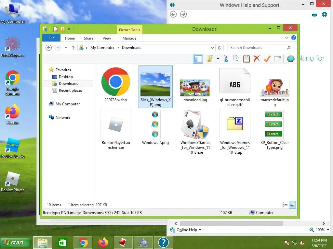Viewport: 333px width, 249px height.
Task: Expand the chevron after My Computer breadcrumb
Action: [118, 48]
